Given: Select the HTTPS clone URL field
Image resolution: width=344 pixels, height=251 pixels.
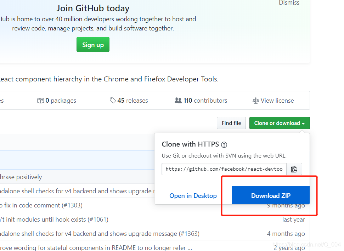Looking at the screenshot, I should click(x=224, y=169).
